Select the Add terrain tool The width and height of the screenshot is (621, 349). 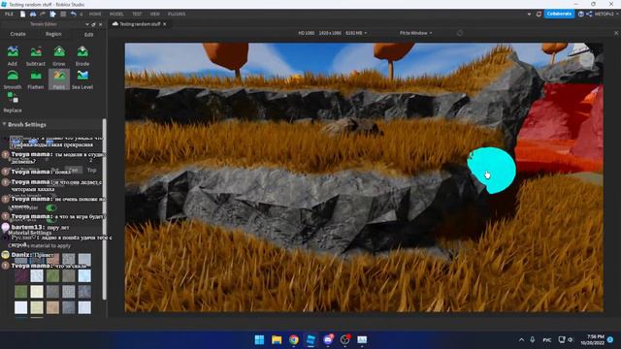(x=13, y=56)
